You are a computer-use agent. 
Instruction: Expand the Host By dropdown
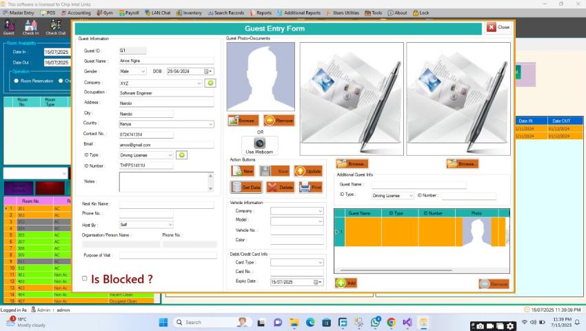pos(170,224)
